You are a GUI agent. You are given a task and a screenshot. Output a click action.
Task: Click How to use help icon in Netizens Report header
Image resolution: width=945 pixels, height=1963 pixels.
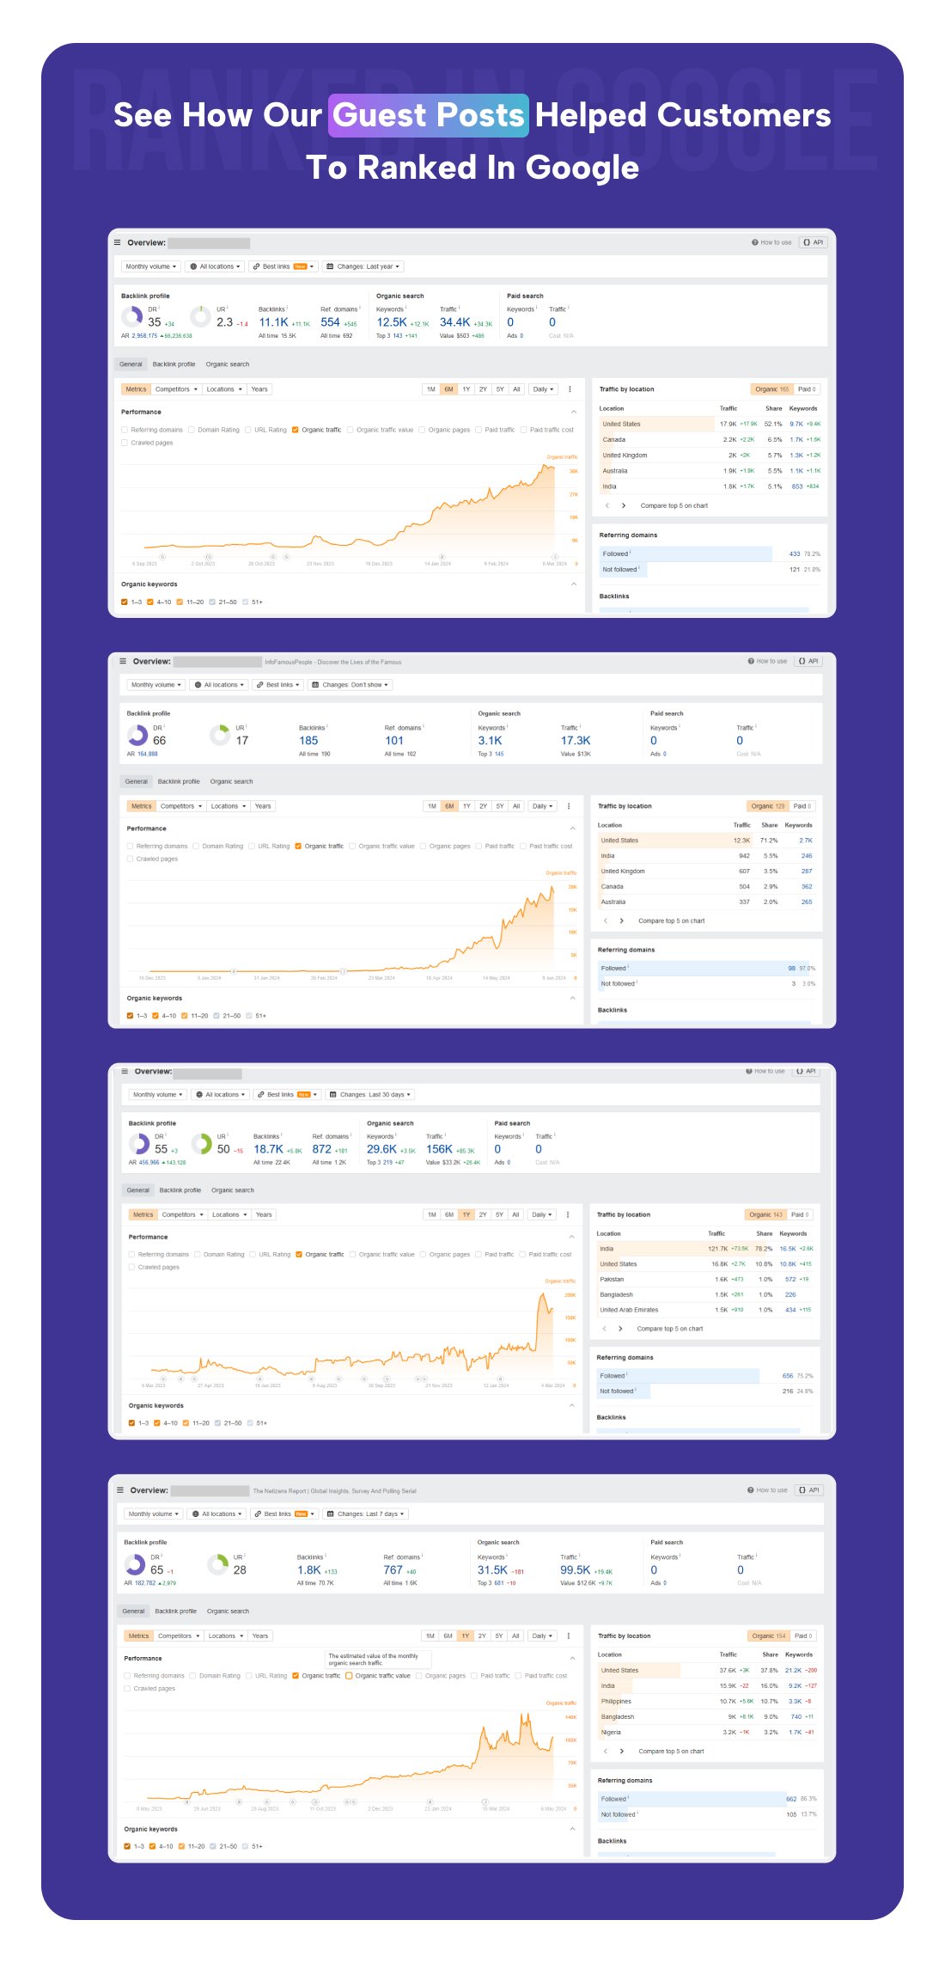[750, 1490]
